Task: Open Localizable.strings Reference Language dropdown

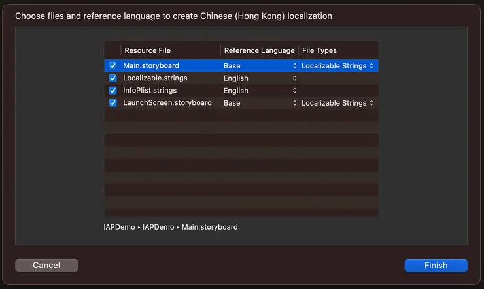Action: click(x=260, y=78)
